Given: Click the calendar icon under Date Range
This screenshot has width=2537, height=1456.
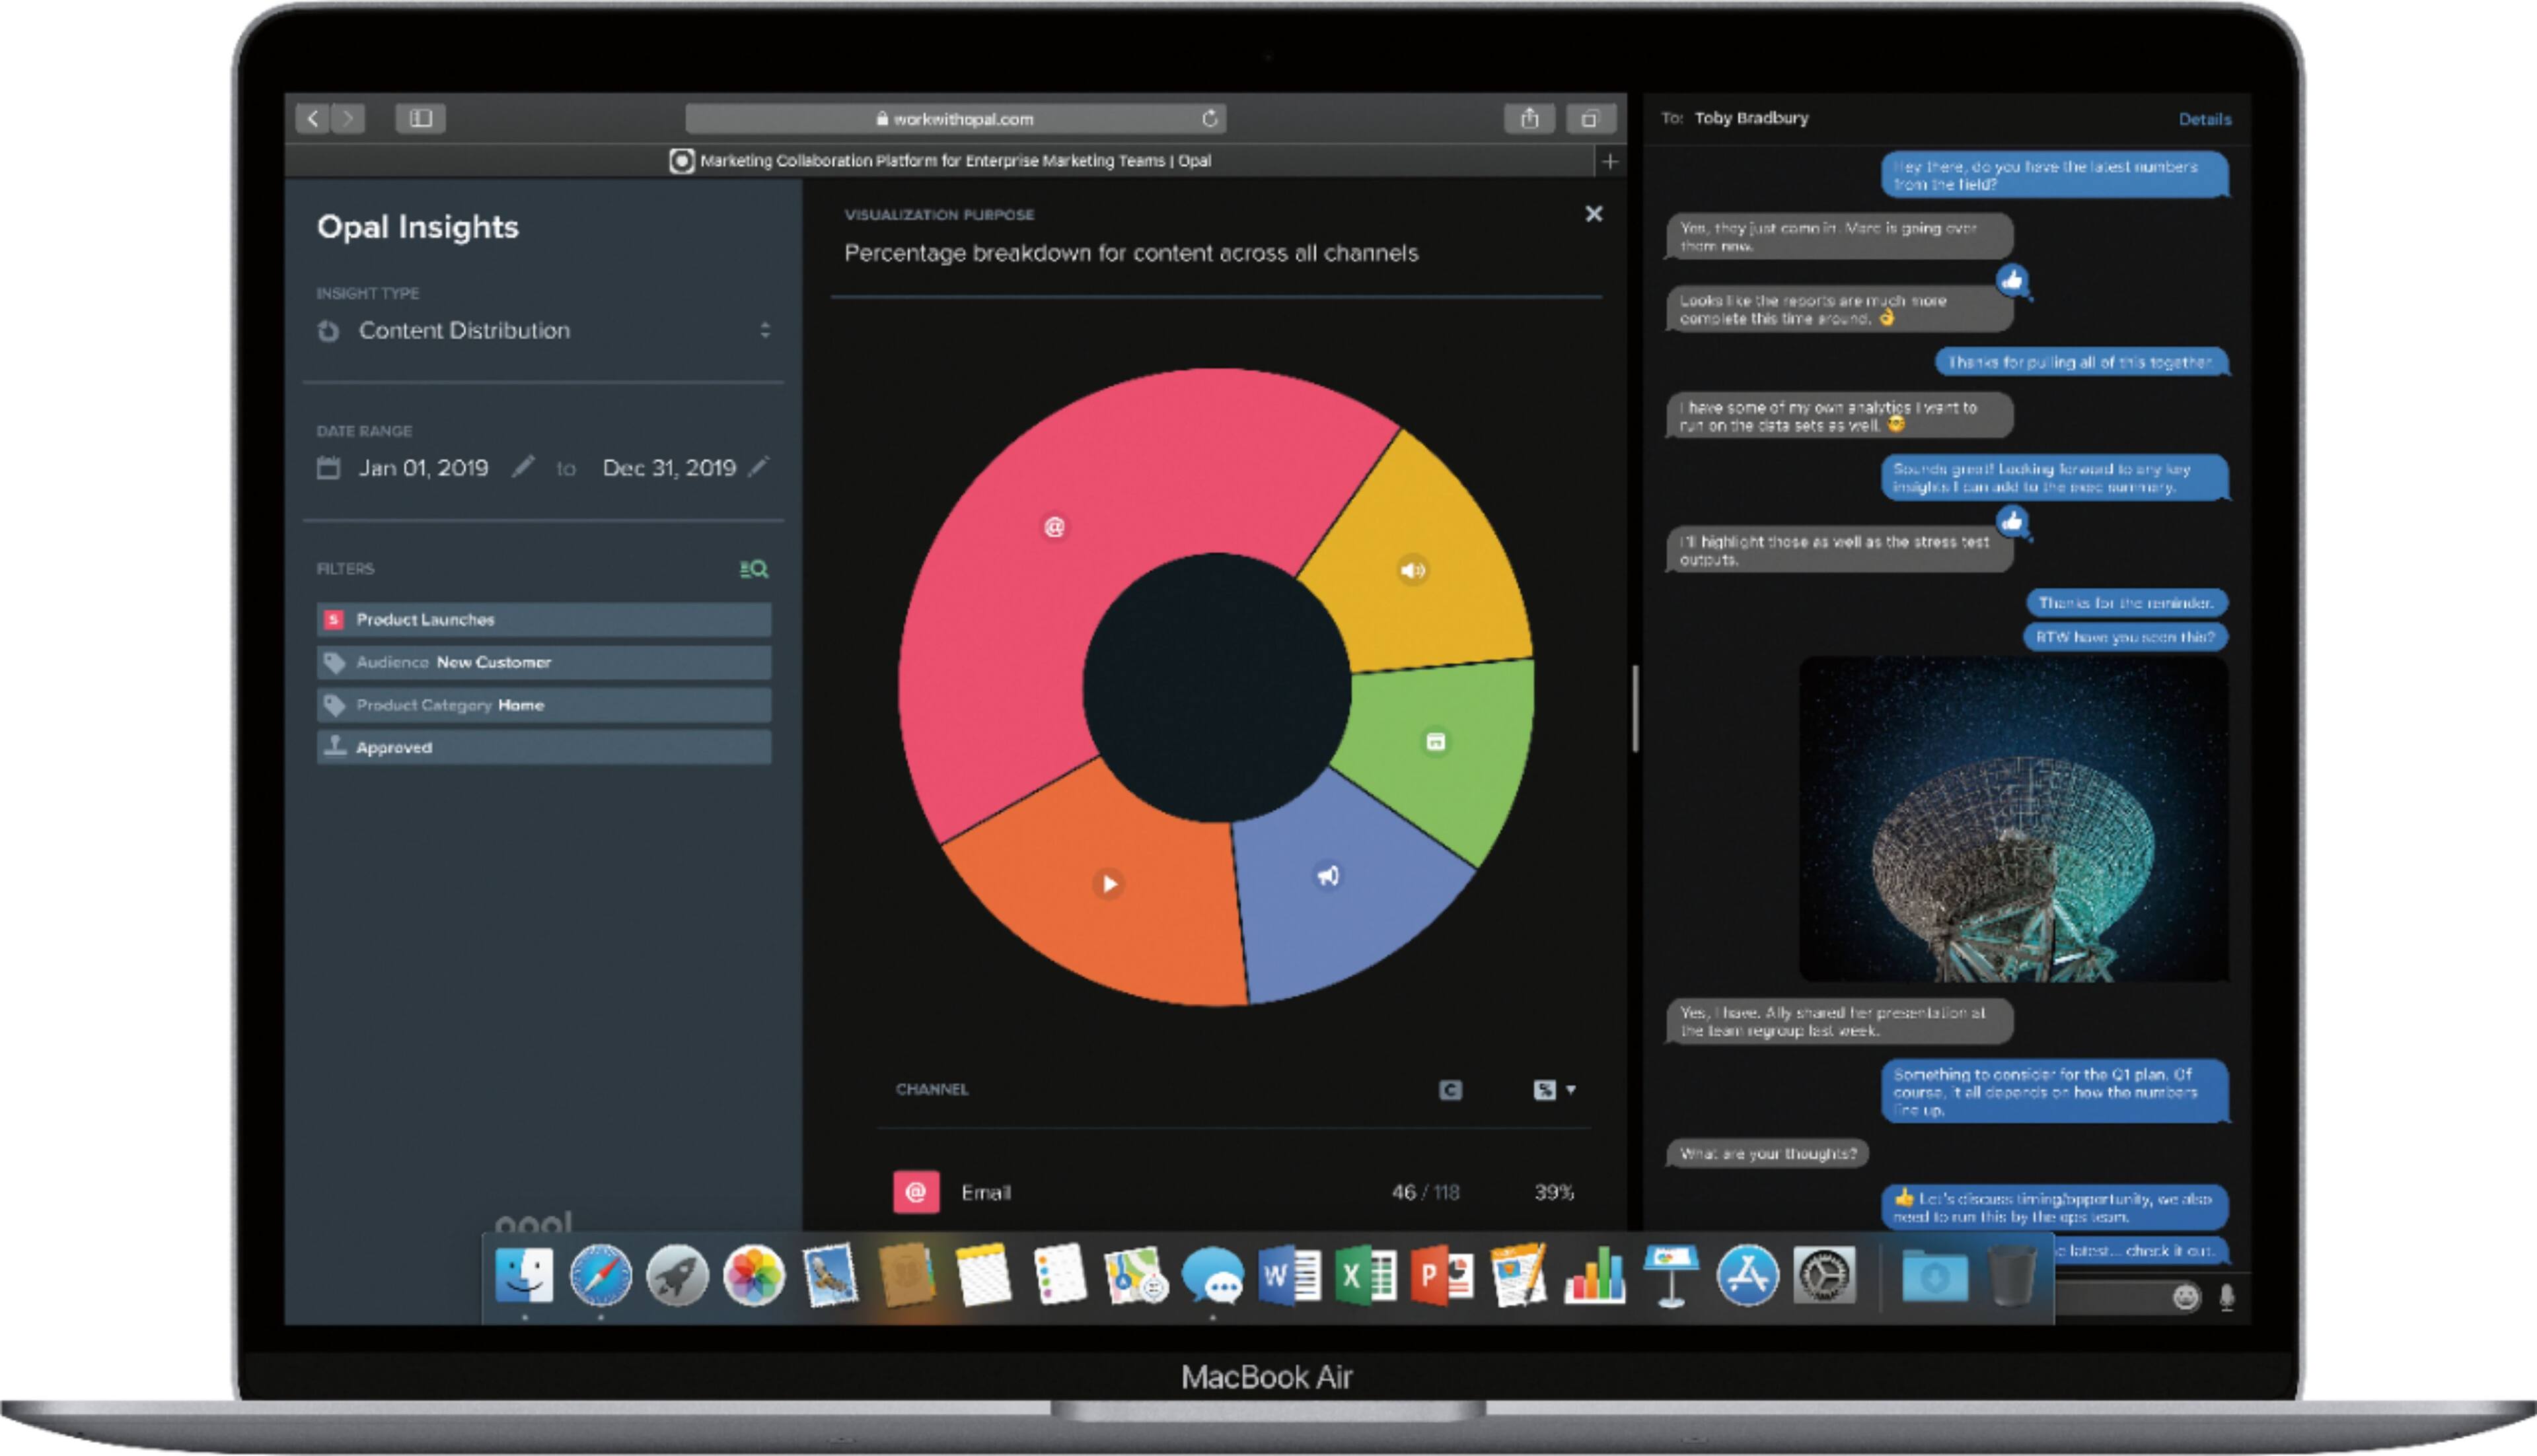Looking at the screenshot, I should [330, 467].
